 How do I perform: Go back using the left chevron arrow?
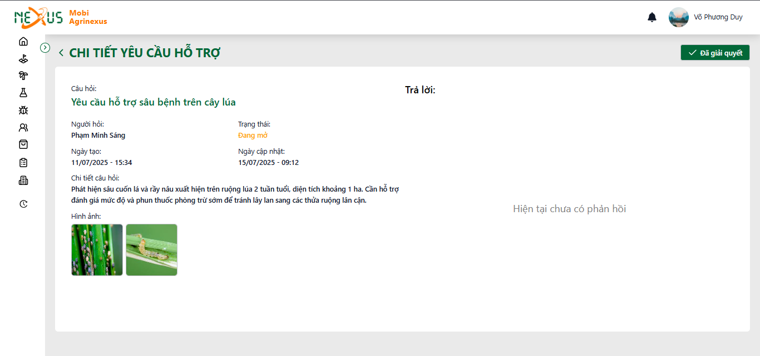coord(61,53)
